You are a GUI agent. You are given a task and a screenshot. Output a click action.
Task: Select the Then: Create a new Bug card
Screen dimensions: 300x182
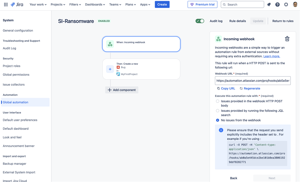[x=141, y=69]
